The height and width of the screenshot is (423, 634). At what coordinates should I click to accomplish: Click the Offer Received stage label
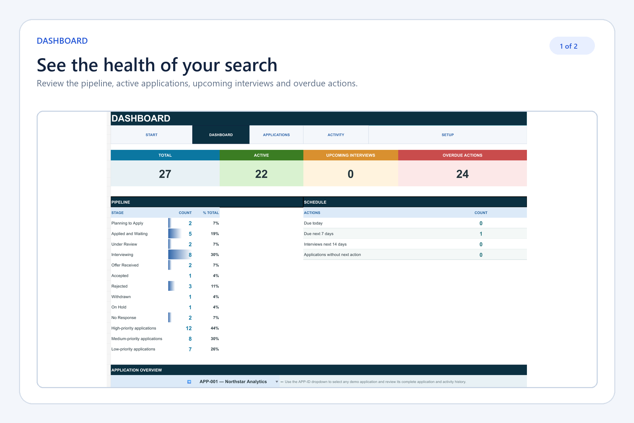click(125, 265)
